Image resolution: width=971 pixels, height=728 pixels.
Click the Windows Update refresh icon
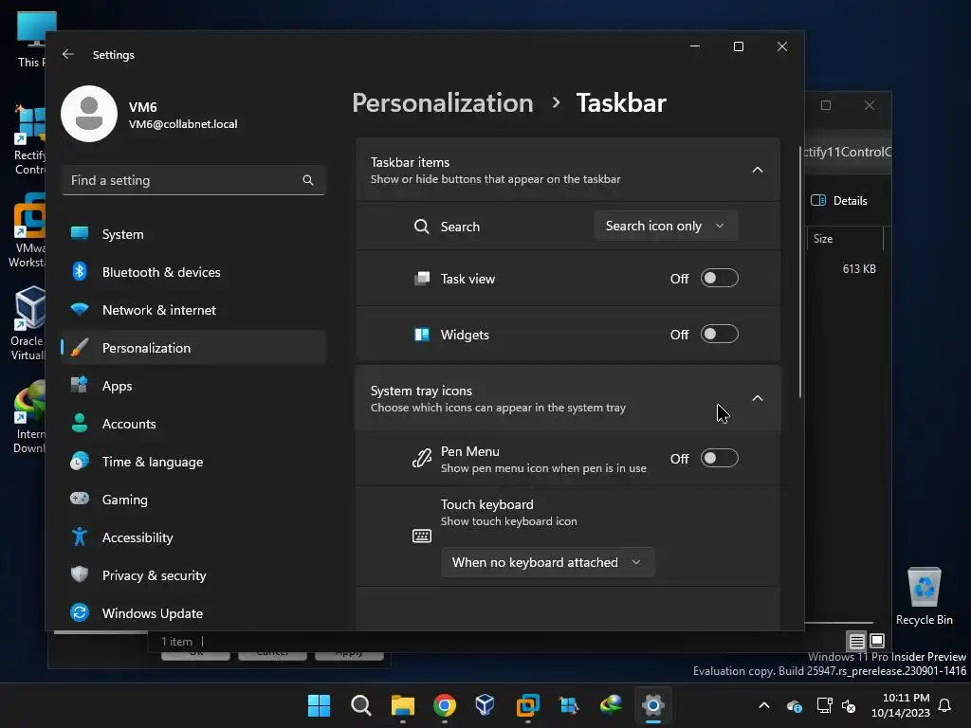click(80, 612)
